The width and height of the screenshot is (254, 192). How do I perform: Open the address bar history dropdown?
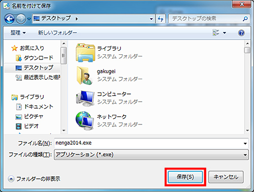click(151, 19)
